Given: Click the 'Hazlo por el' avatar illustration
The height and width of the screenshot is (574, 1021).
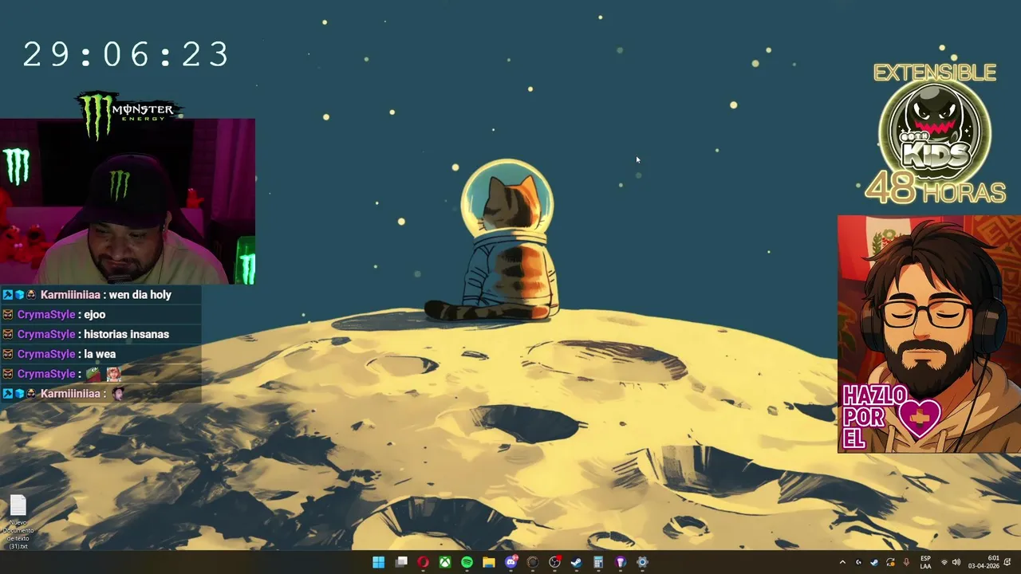Looking at the screenshot, I should click(929, 334).
